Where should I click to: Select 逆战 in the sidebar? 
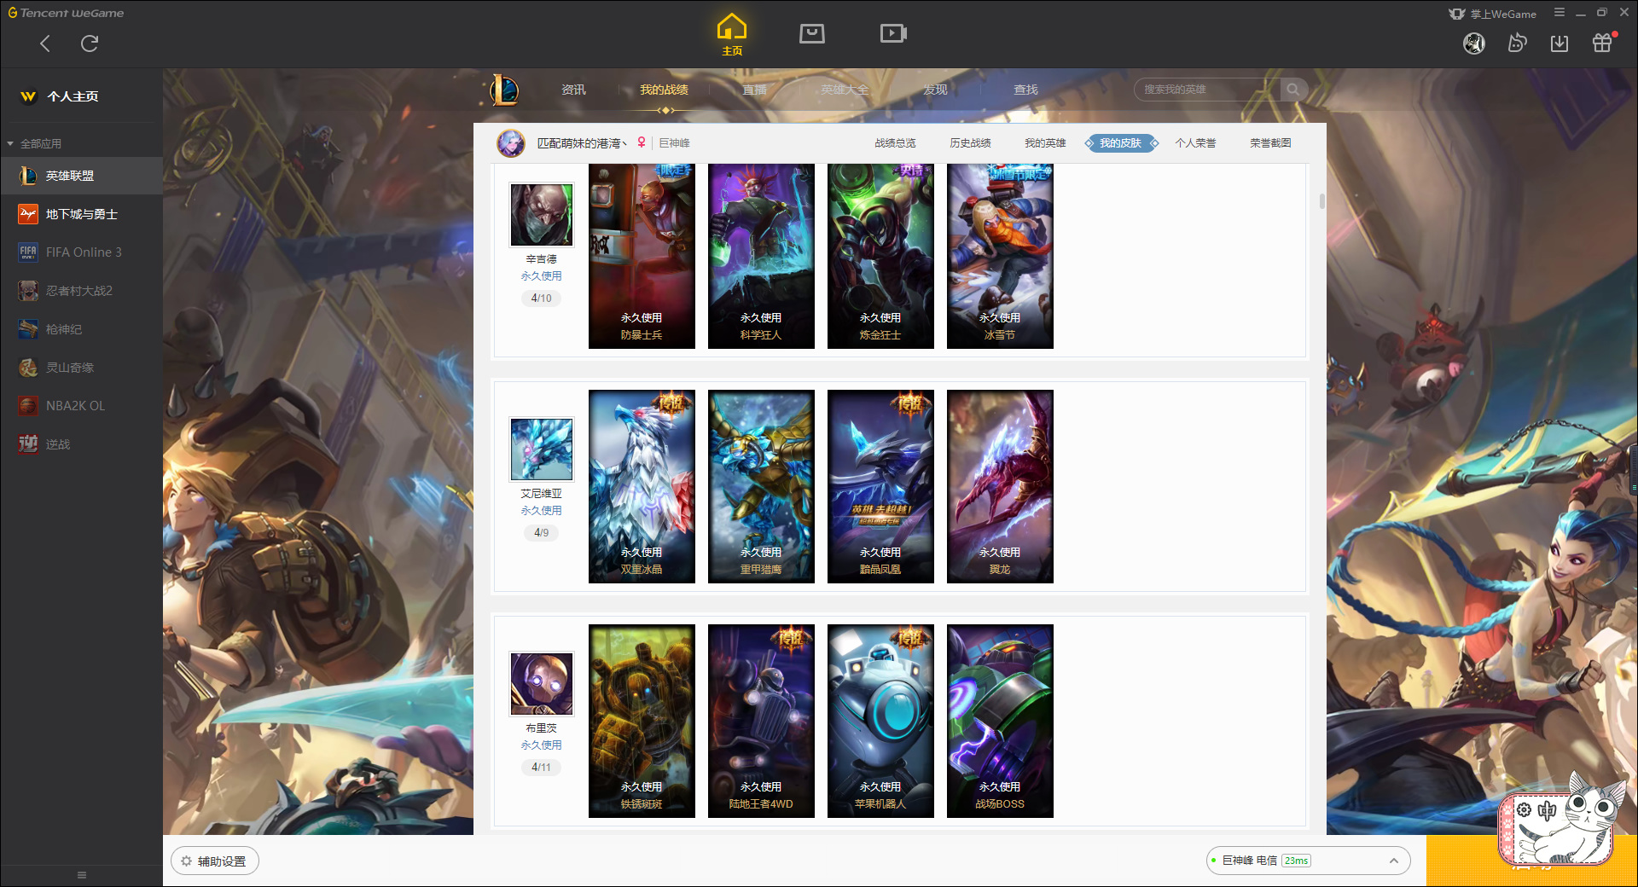(x=81, y=444)
